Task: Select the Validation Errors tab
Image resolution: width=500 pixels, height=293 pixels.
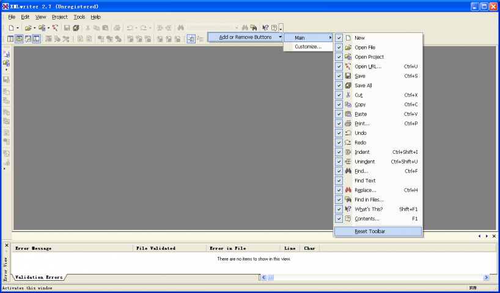Action: click(39, 277)
